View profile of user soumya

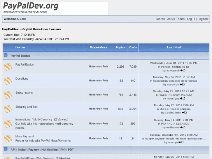[173, 142]
